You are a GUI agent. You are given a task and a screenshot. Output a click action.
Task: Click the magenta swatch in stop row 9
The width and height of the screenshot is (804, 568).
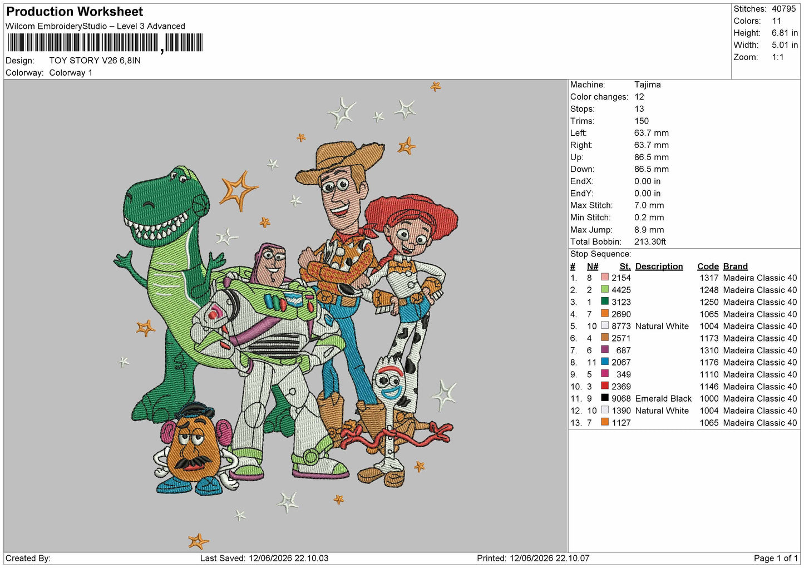(x=605, y=374)
